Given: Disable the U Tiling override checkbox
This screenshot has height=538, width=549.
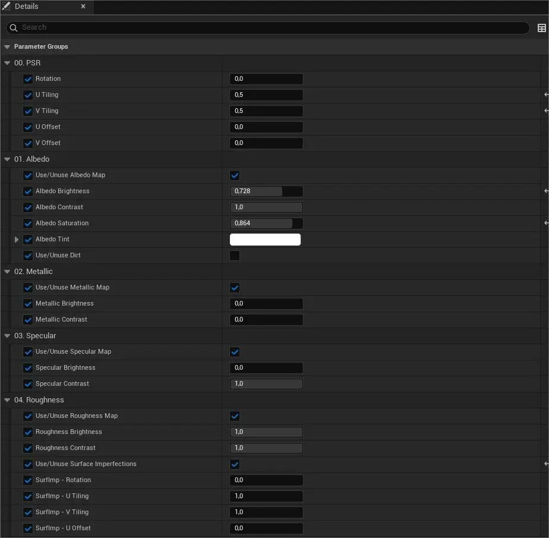Looking at the screenshot, I should tap(28, 95).
